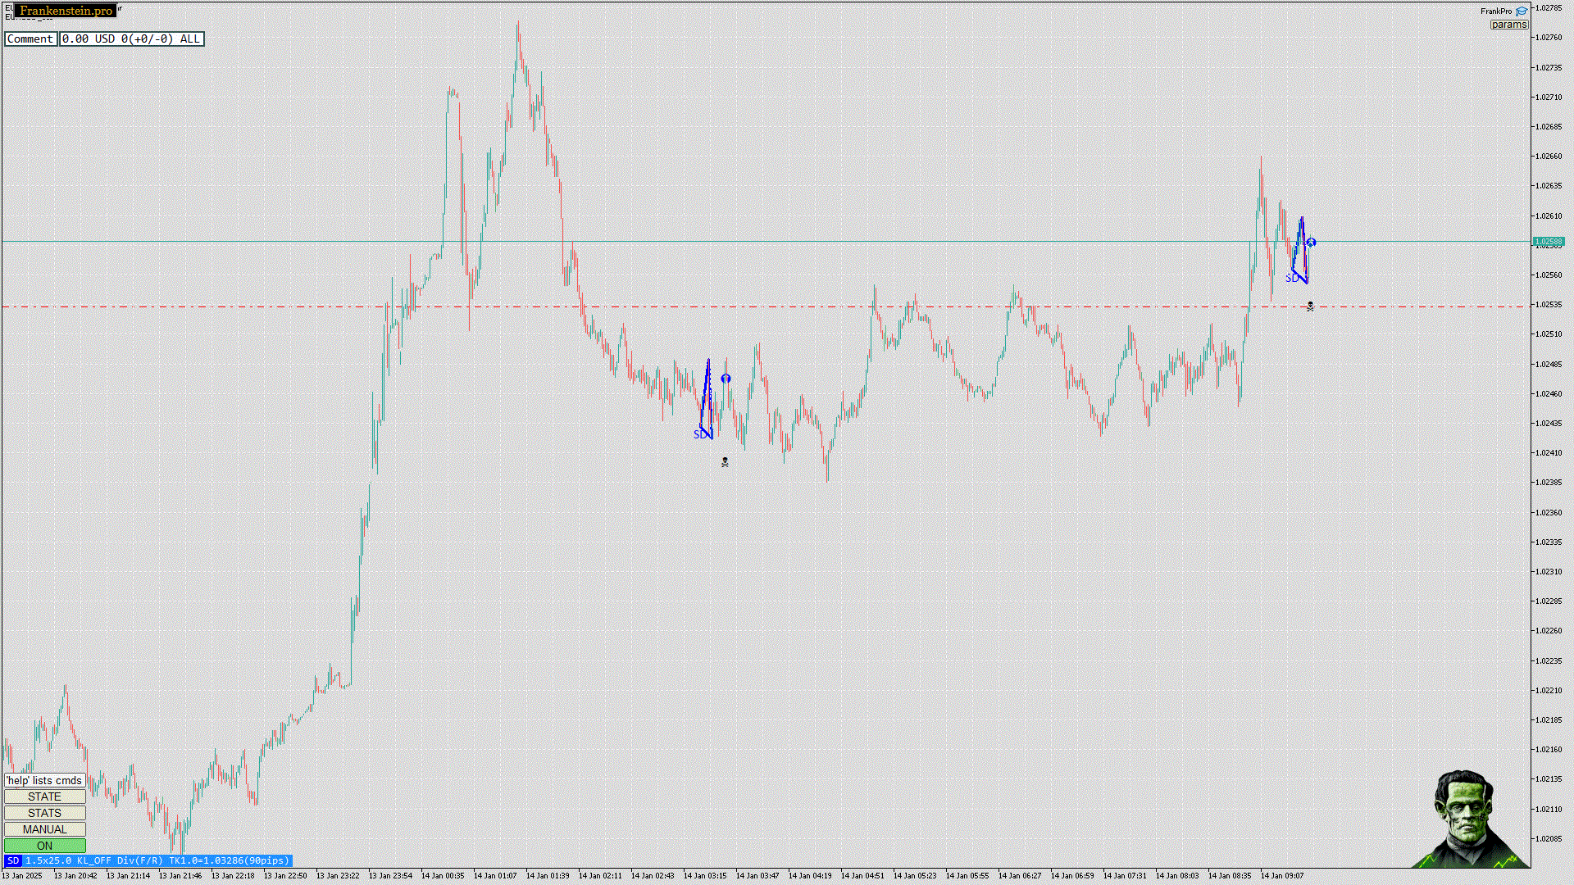Click the 'help' lists cmds input field
This screenshot has width=1574, height=885.
pos(45,780)
